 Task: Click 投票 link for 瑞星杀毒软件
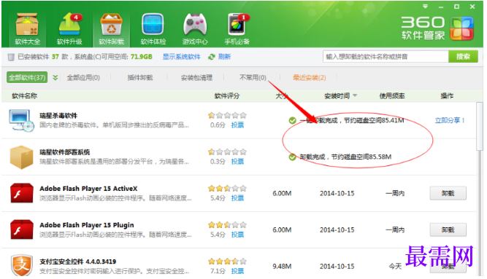[x=237, y=125]
